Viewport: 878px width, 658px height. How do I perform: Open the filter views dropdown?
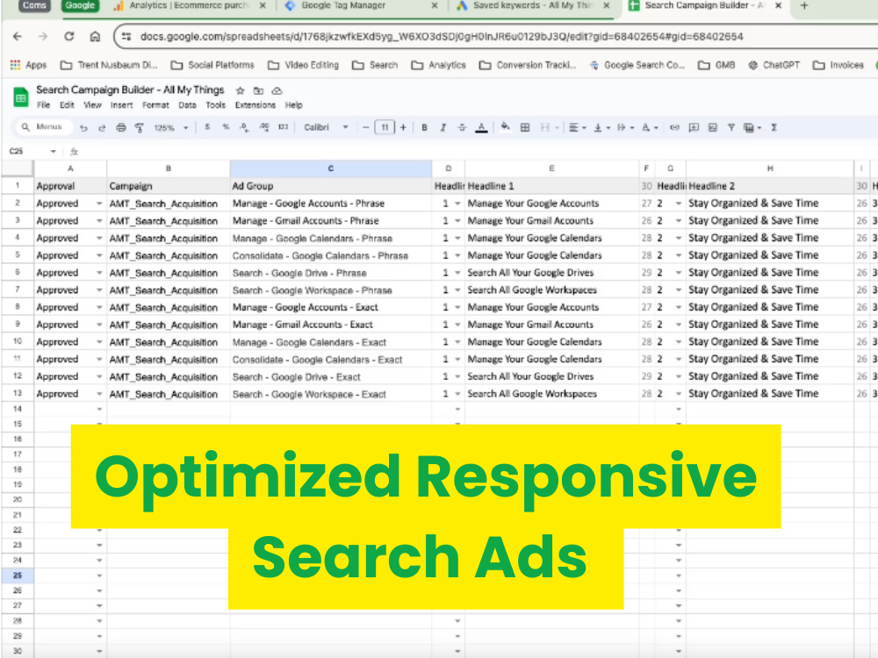(752, 127)
